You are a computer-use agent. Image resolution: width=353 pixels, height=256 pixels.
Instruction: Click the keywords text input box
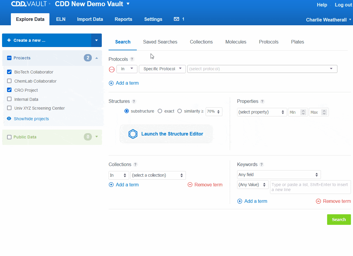[311, 187]
